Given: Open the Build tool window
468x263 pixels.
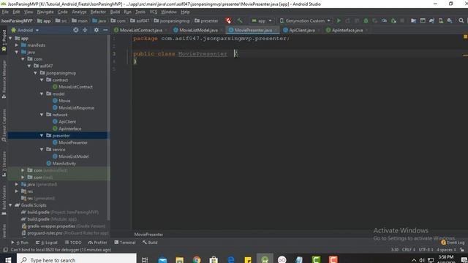Looking at the screenshot, I should tap(150, 243).
